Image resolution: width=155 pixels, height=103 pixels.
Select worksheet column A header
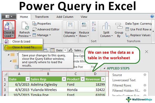click(x=19, y=74)
